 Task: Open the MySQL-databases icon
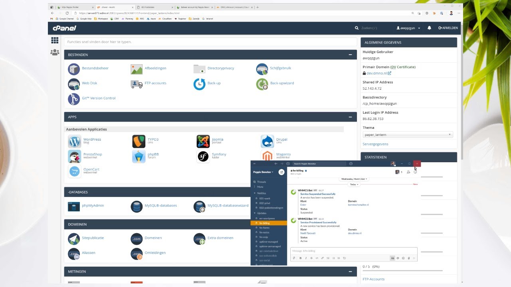(x=137, y=206)
